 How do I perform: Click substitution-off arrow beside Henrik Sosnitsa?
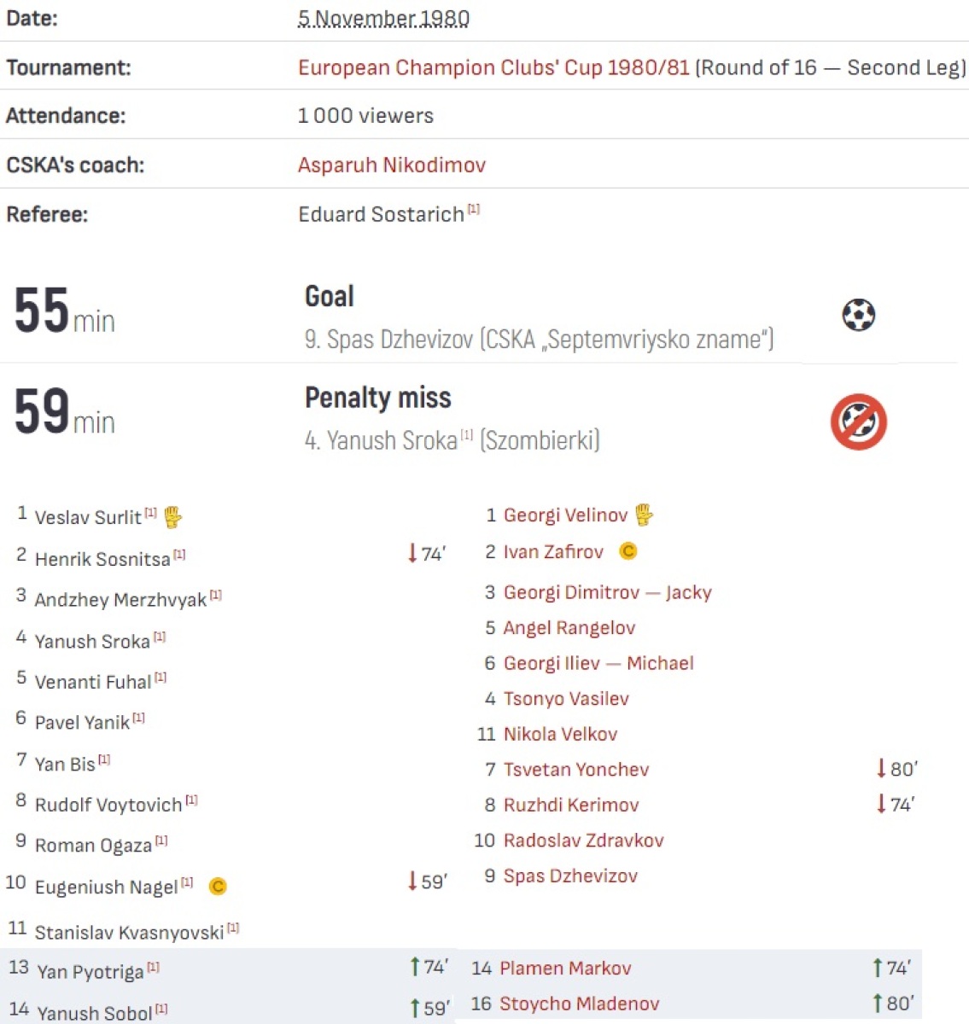[x=413, y=554]
